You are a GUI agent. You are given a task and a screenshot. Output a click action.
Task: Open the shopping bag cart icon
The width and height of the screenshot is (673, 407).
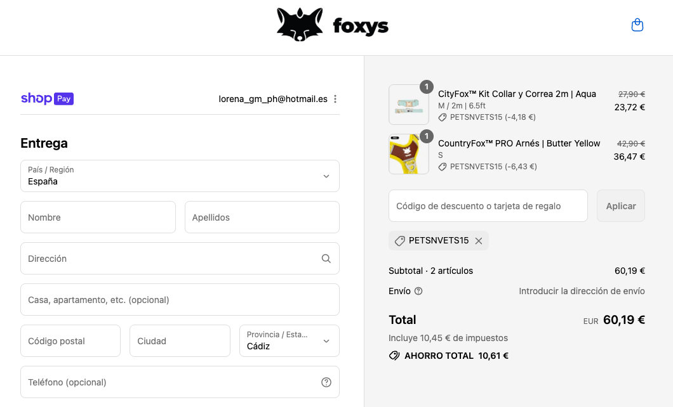[x=637, y=25]
